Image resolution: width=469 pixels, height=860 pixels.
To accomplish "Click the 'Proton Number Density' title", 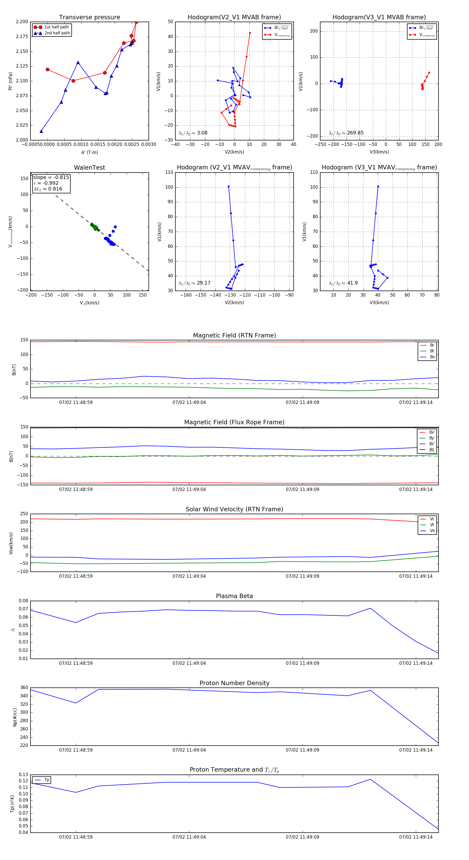I will pos(234,683).
